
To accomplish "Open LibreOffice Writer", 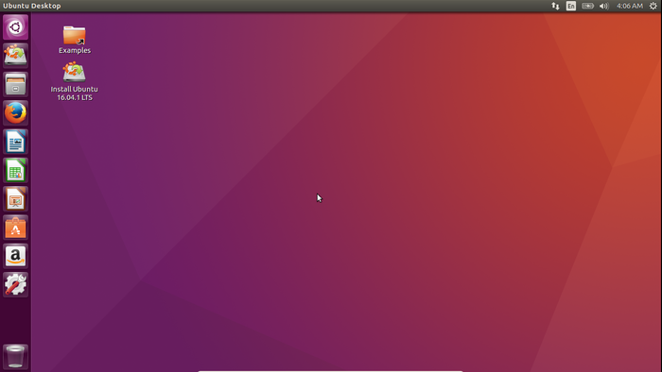I will pyautogui.click(x=16, y=142).
